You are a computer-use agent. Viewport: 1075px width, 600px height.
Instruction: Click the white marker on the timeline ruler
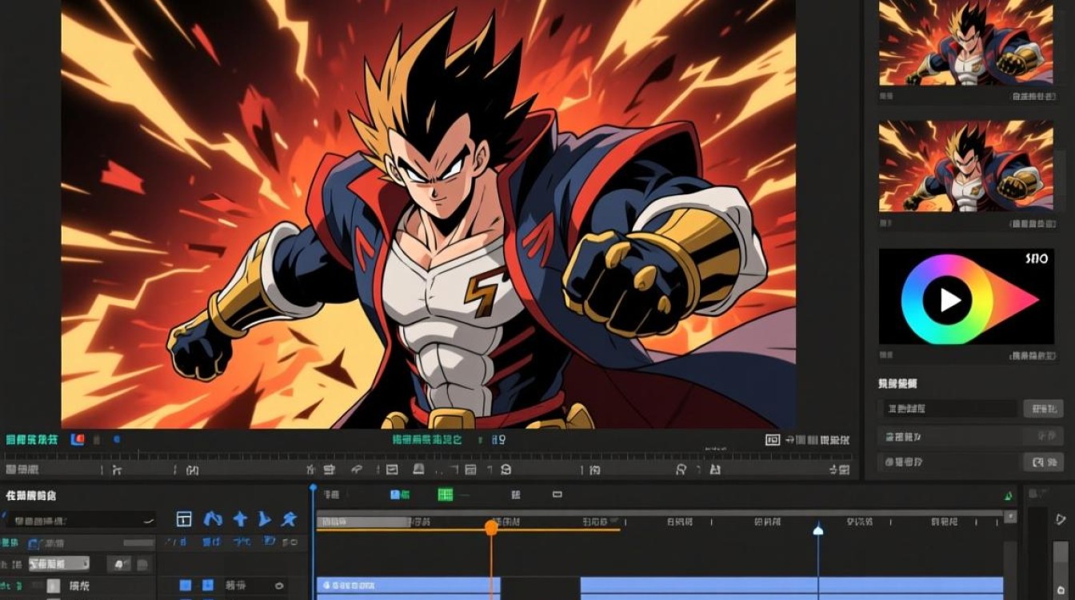(818, 529)
